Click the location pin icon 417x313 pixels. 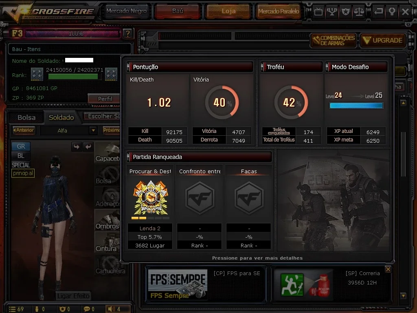(392, 11)
